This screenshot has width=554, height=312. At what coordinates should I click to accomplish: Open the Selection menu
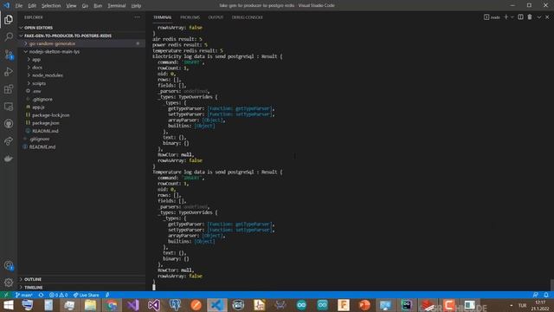[51, 6]
